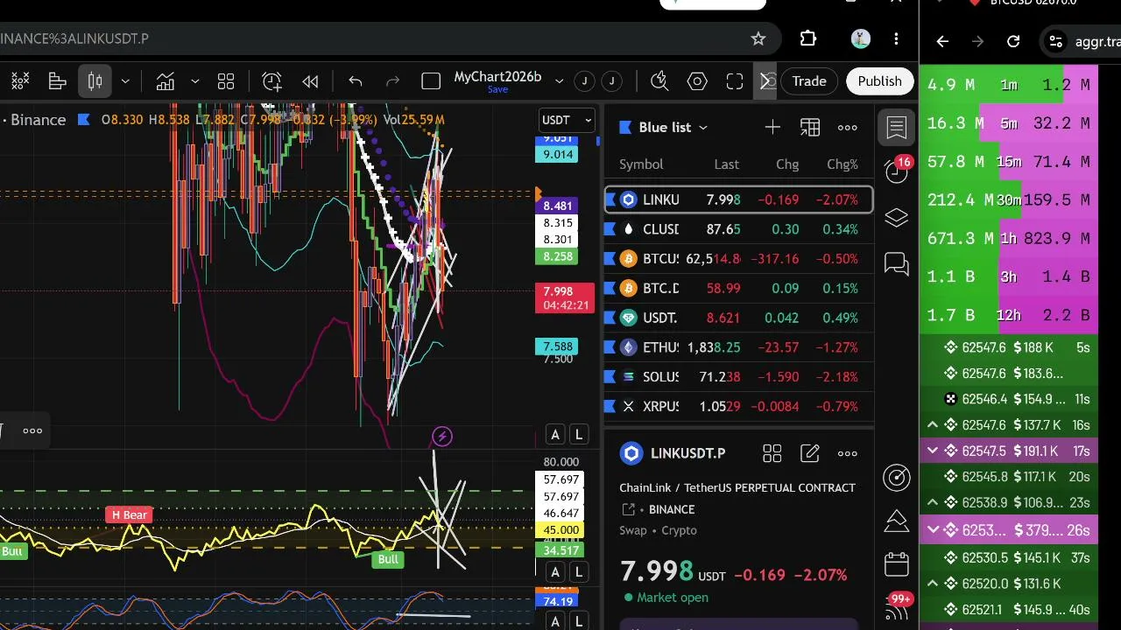Collapse the 62547.6 $137.7 K trade row
Screen dimensions: 1121x630
click(x=933, y=425)
